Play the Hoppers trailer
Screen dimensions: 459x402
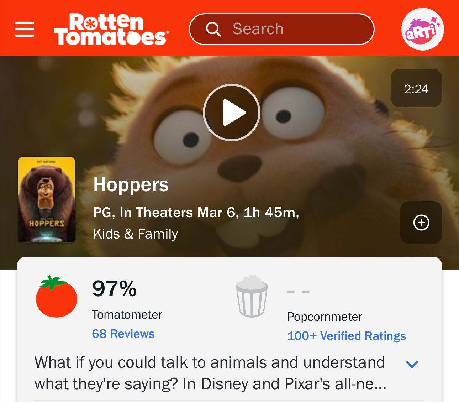232,113
